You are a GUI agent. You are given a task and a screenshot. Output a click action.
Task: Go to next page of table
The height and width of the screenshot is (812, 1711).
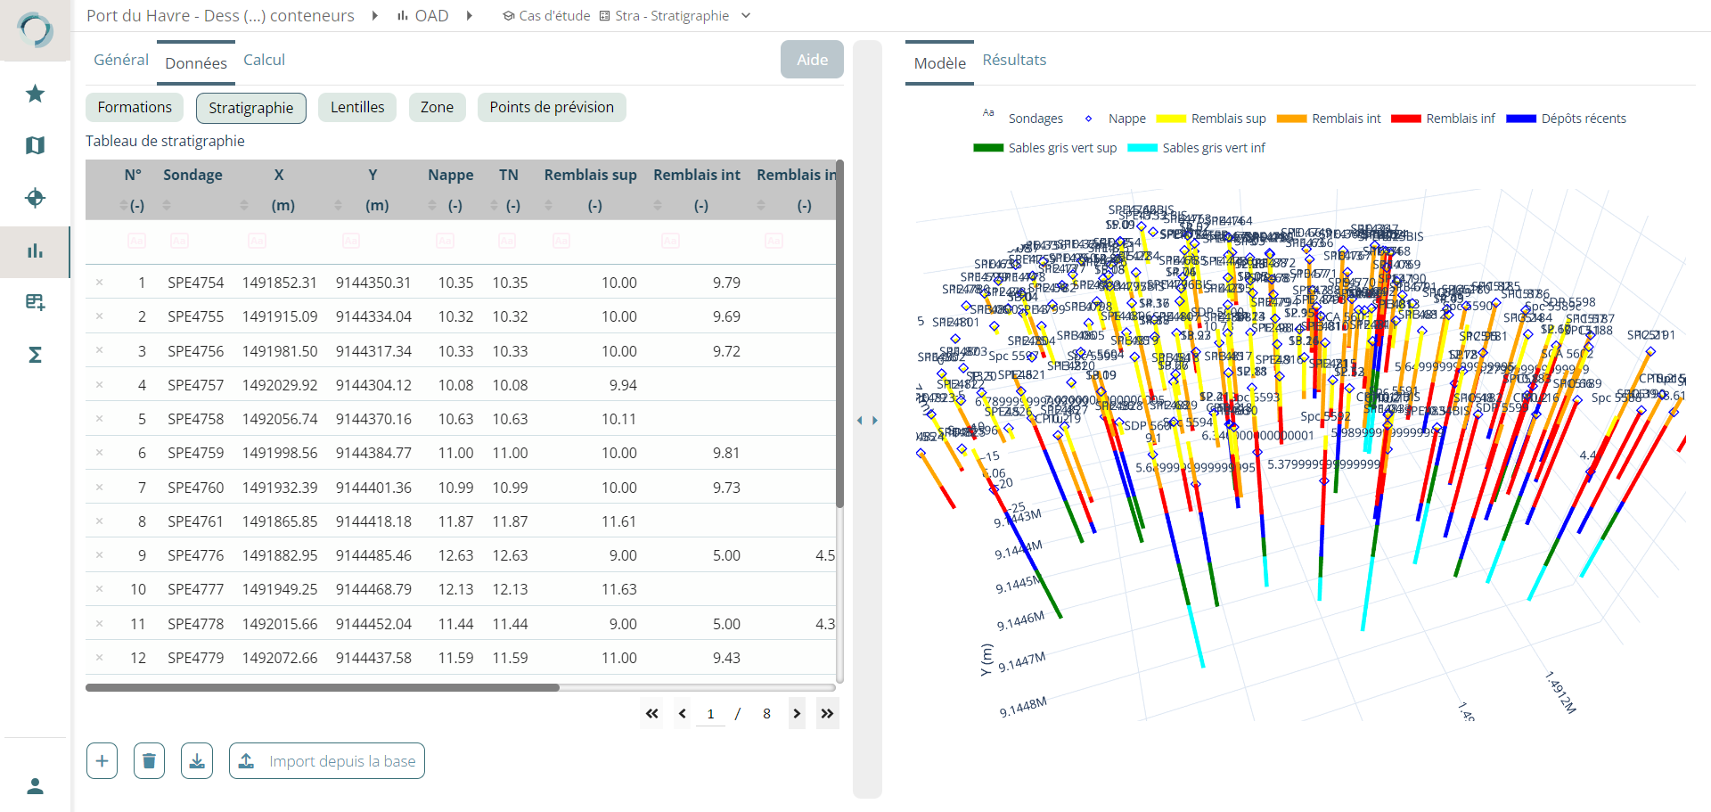797,713
